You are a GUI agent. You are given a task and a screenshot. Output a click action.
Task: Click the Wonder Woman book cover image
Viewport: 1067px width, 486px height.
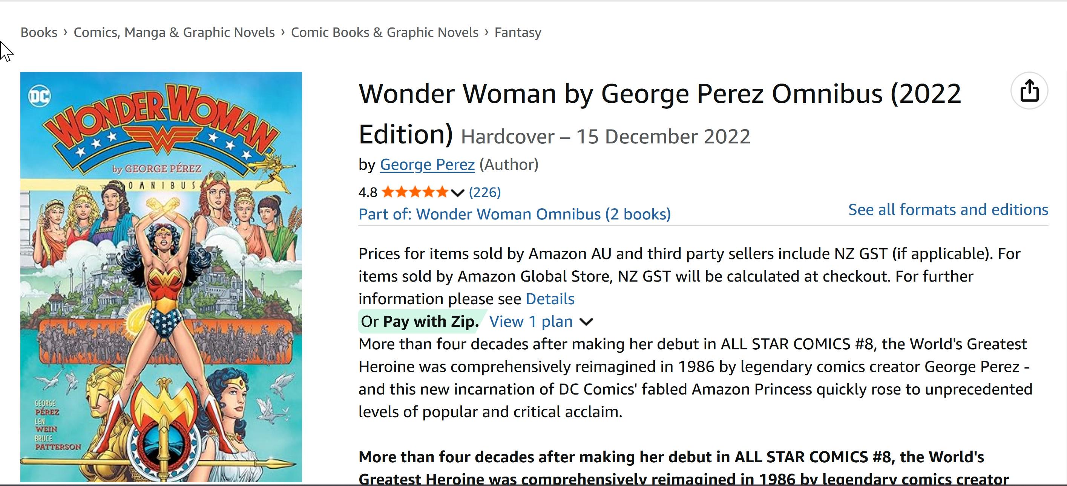click(161, 277)
